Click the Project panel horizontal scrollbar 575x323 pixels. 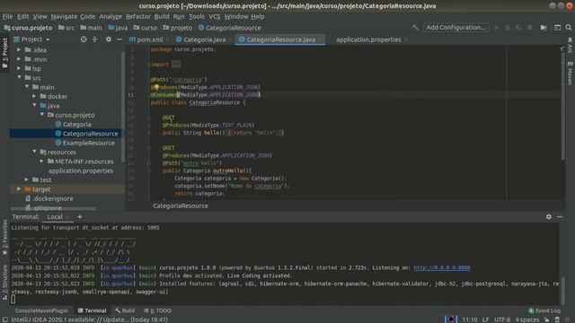(x=54, y=209)
